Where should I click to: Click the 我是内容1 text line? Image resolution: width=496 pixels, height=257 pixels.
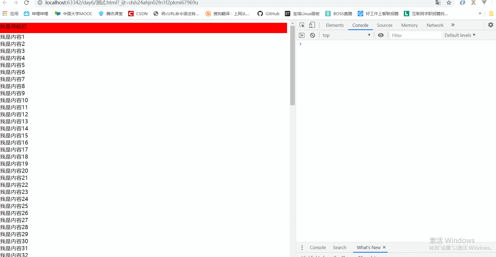12,37
